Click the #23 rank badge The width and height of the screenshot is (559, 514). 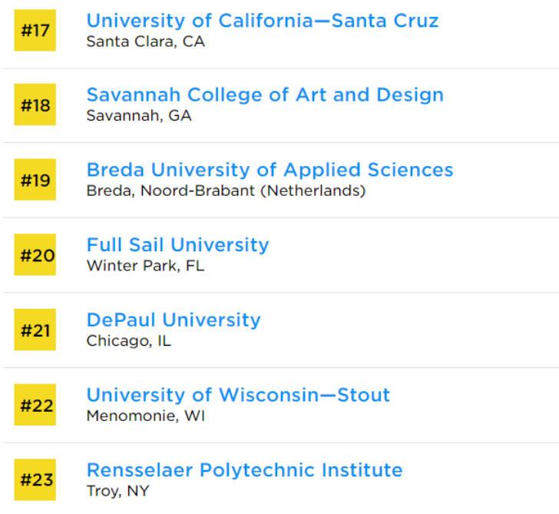click(x=35, y=479)
